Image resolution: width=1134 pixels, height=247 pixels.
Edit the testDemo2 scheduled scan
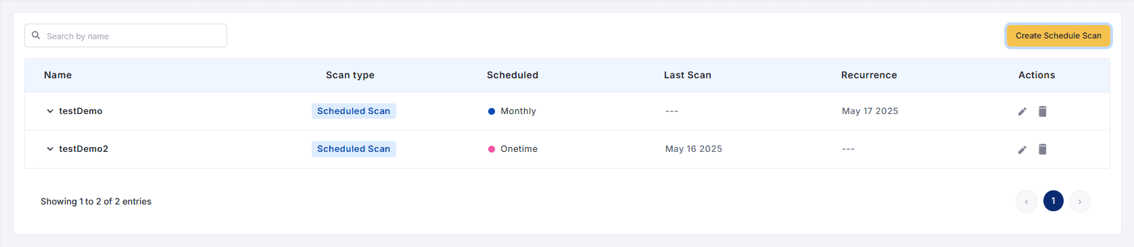pyautogui.click(x=1022, y=149)
